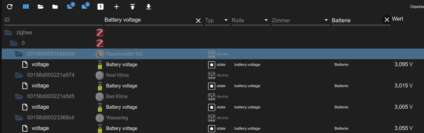The width and height of the screenshot is (424, 133).
Task: Click the upload objects arrow icon
Action: [133, 7]
